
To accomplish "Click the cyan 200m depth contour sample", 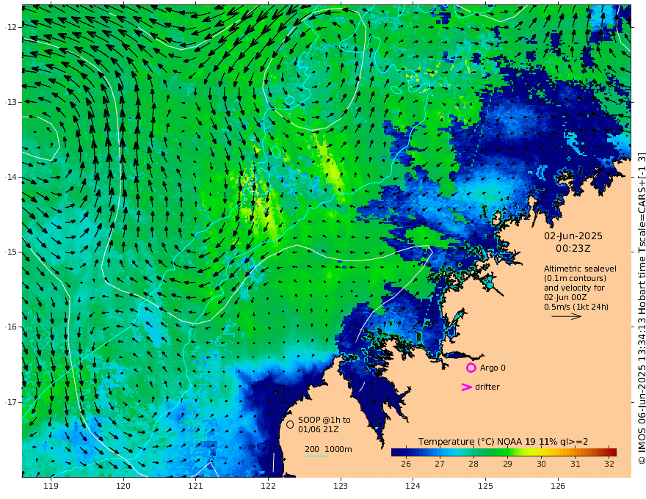I will click(x=316, y=456).
